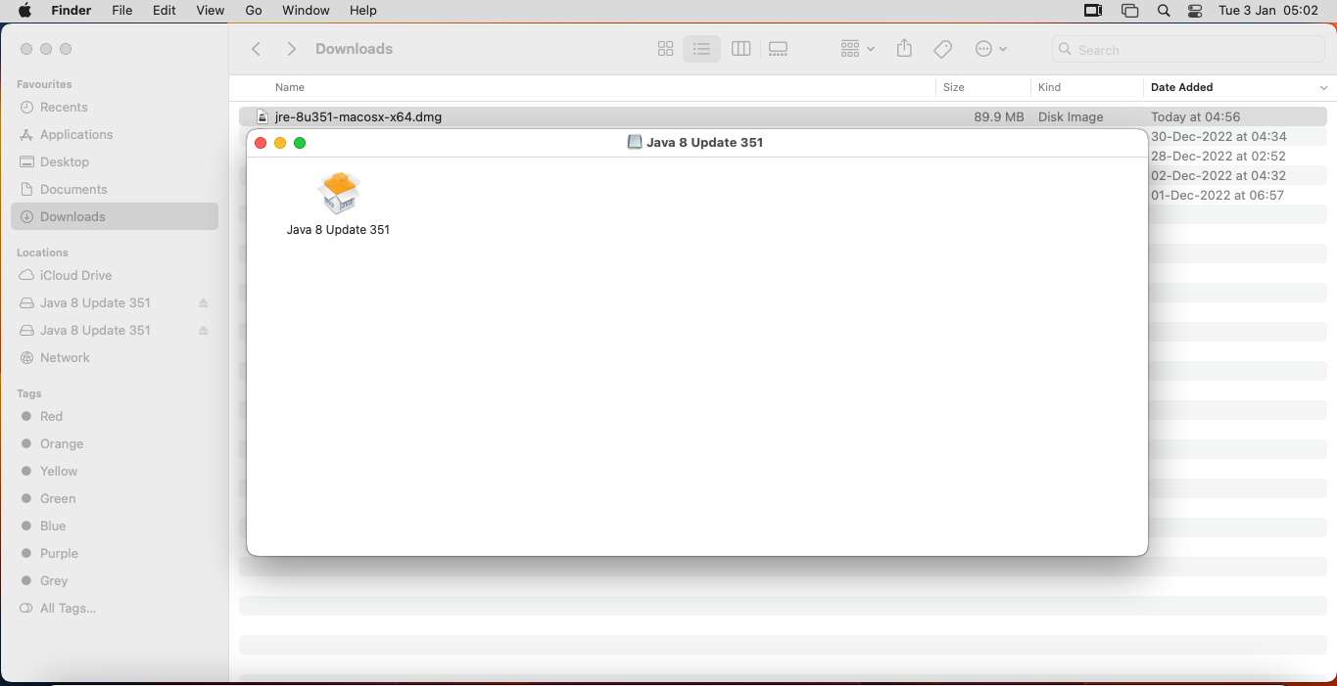Open Network in the sidebar
This screenshot has height=686, width=1337.
(x=65, y=358)
